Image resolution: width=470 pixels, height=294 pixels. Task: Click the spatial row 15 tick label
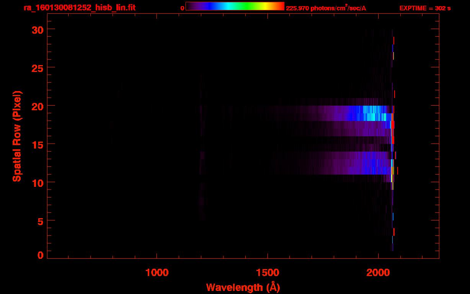point(37,144)
